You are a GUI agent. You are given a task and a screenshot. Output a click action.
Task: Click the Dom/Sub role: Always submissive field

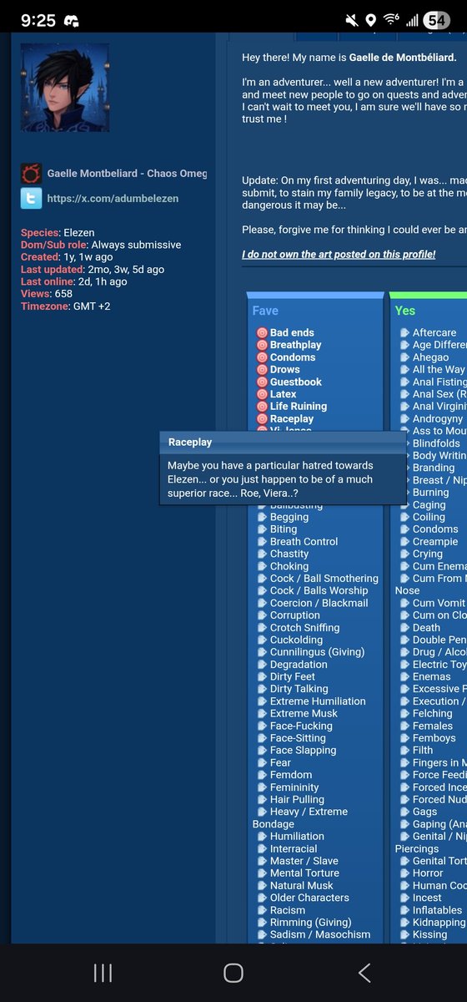[x=101, y=245]
